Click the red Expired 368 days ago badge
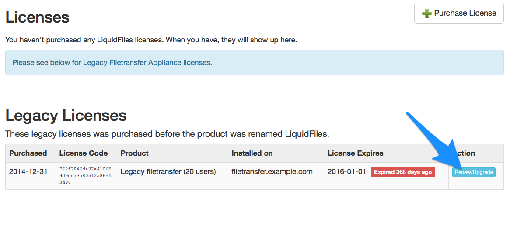 tap(403, 172)
